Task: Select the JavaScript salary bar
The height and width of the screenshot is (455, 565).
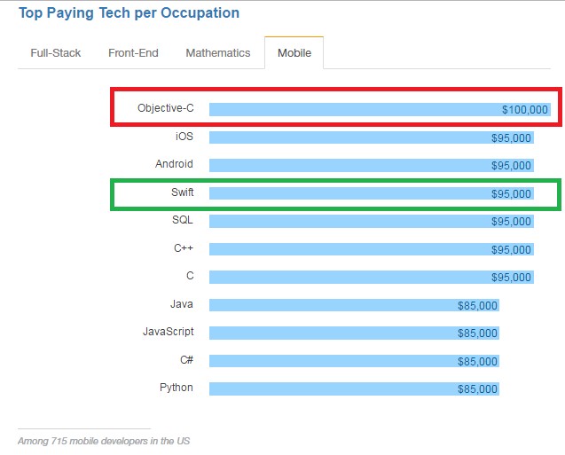Action: coord(354,333)
